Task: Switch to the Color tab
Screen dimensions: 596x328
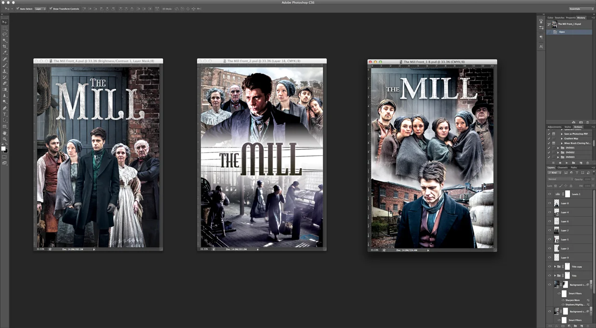Action: [550, 18]
